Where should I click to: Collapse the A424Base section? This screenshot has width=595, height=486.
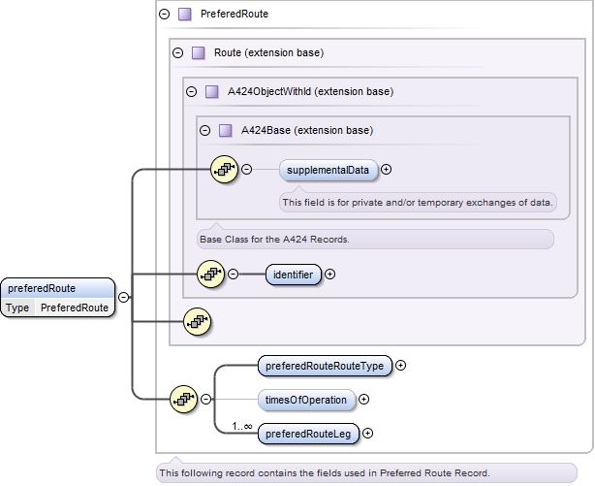click(204, 130)
